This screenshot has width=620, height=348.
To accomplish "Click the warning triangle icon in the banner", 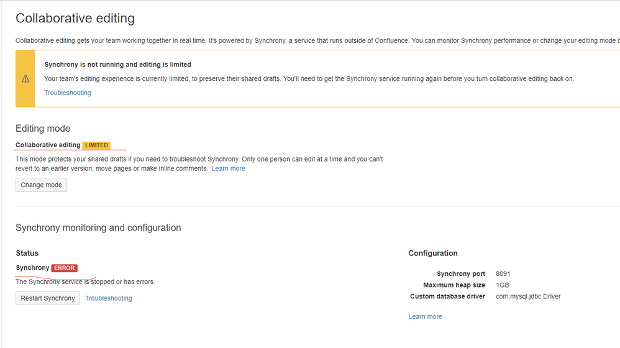I will click(x=25, y=79).
